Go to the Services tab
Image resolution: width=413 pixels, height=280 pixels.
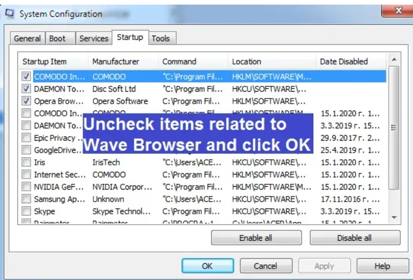coord(94,39)
